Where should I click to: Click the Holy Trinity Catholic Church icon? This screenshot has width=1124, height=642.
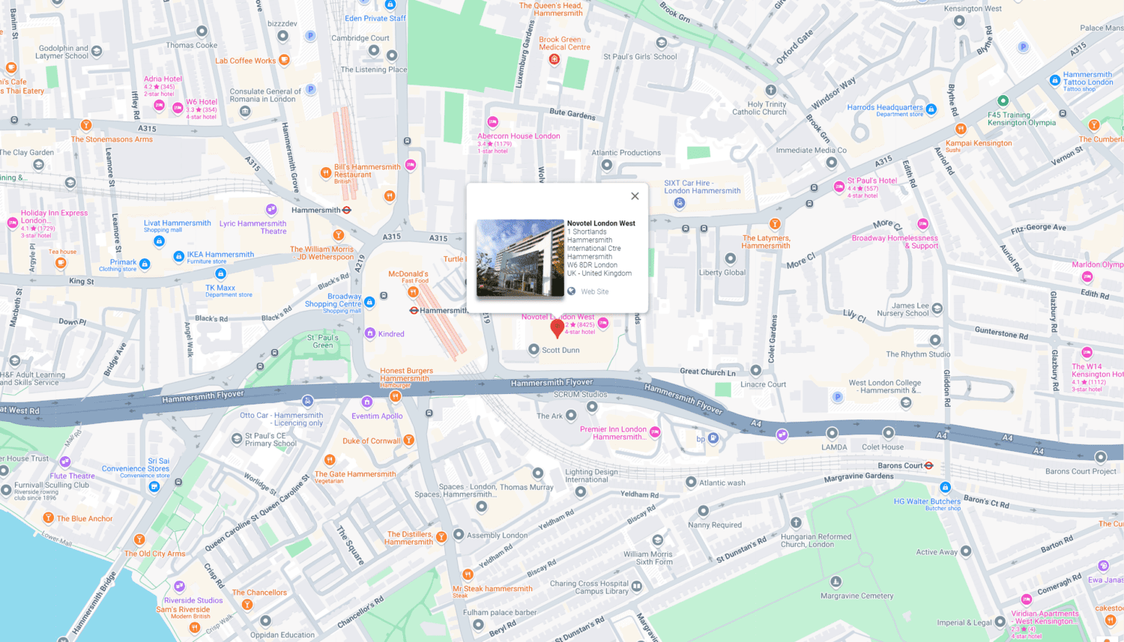point(771,90)
